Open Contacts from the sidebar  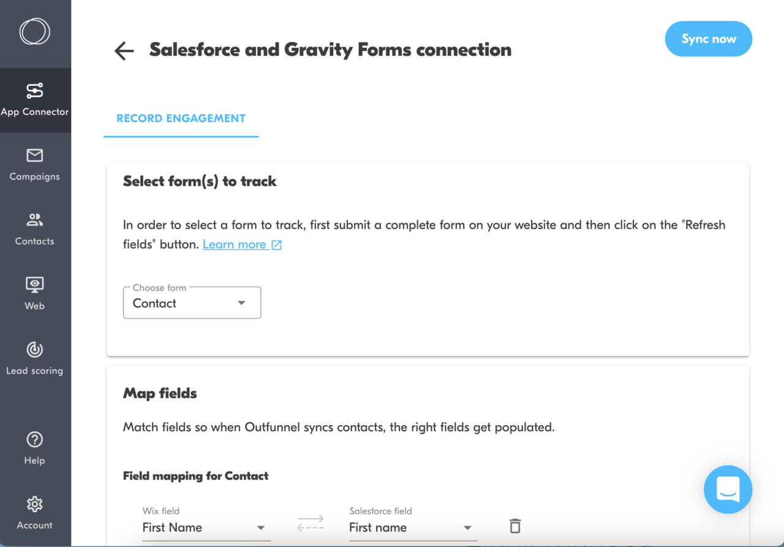coord(35,227)
